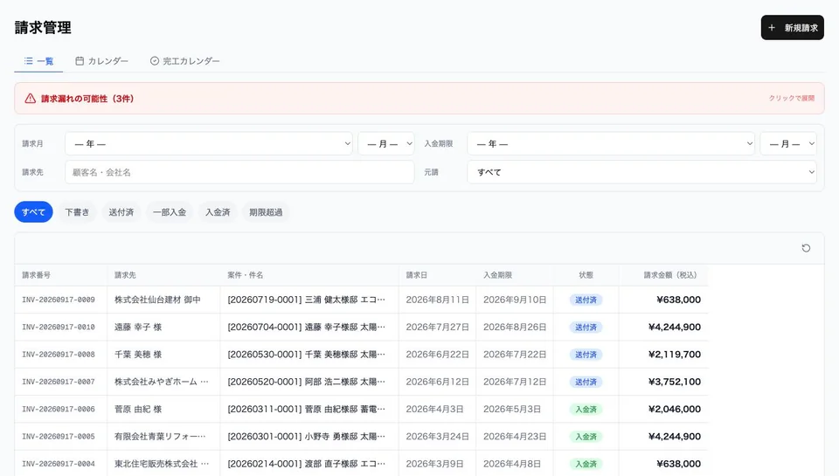Click the 送付済 badge in the INV-20260917-0008 row
Screen dimensions: 839x476
[x=586, y=355]
